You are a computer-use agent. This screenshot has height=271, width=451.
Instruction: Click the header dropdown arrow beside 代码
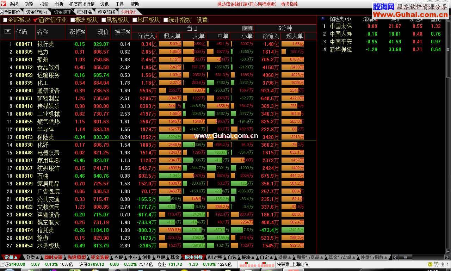(8, 31)
